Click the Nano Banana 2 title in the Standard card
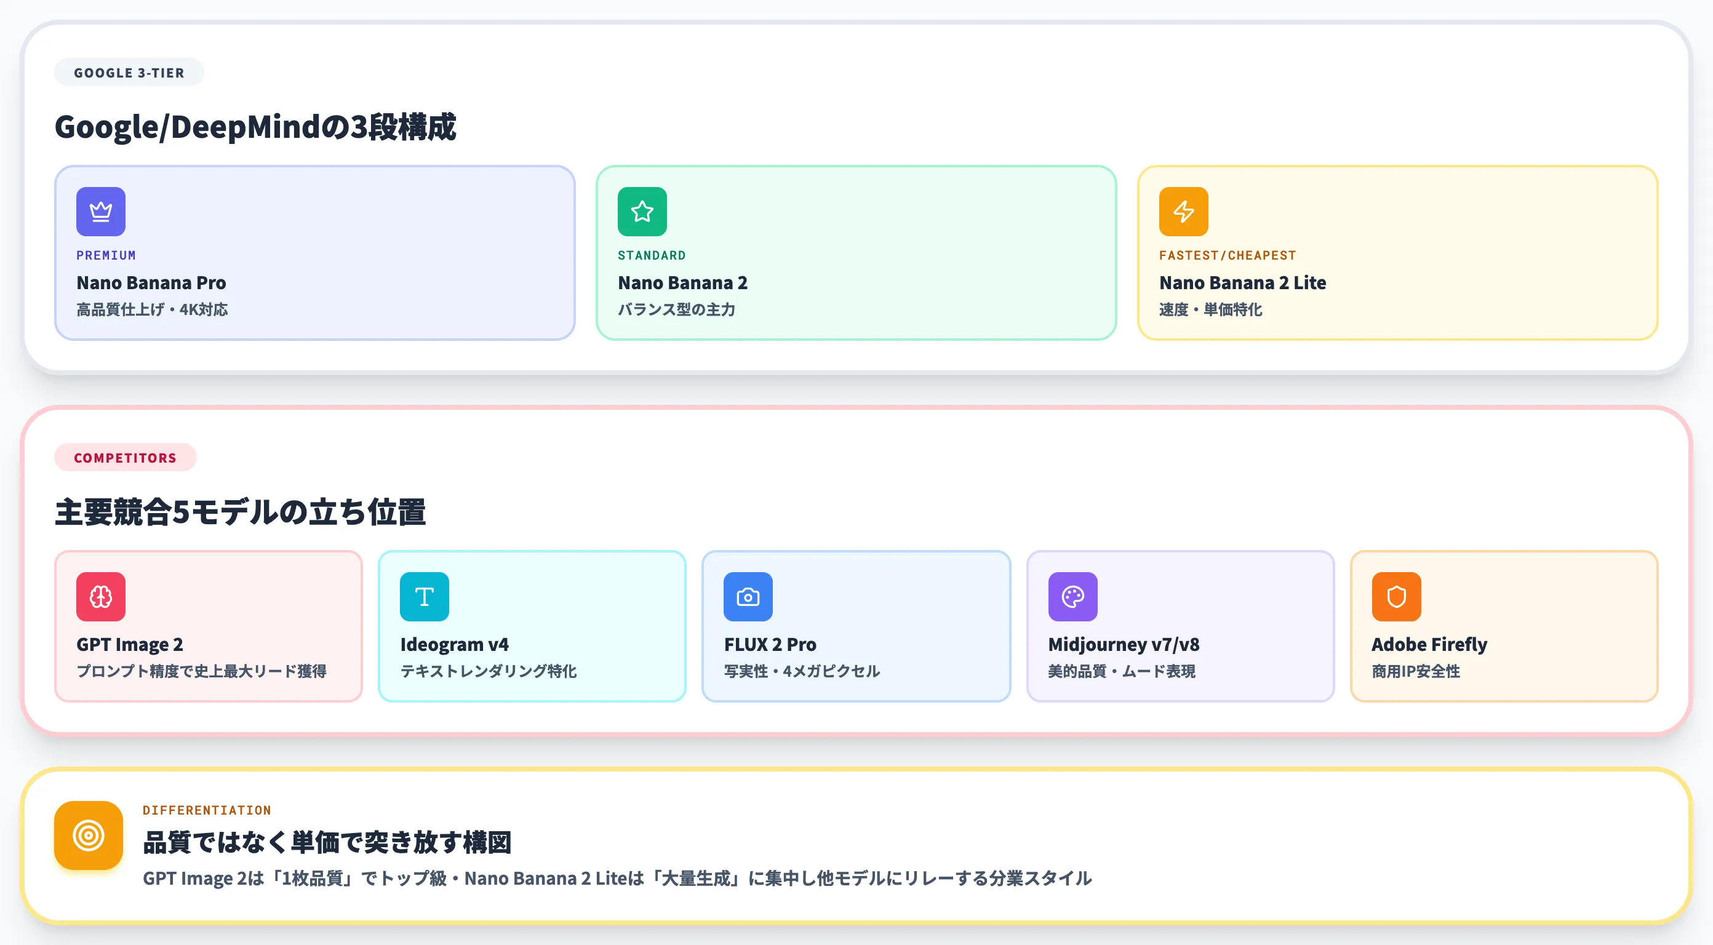 coord(682,282)
